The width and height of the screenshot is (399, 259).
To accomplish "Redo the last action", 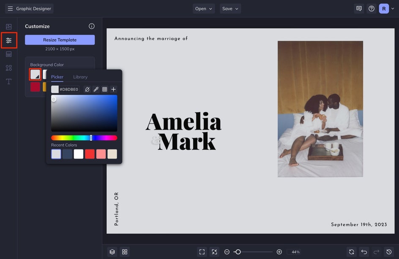I will pyautogui.click(x=376, y=252).
